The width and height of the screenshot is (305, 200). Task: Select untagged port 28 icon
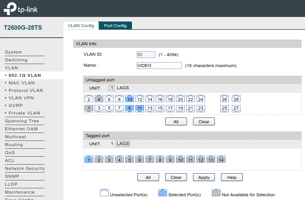click(x=236, y=99)
